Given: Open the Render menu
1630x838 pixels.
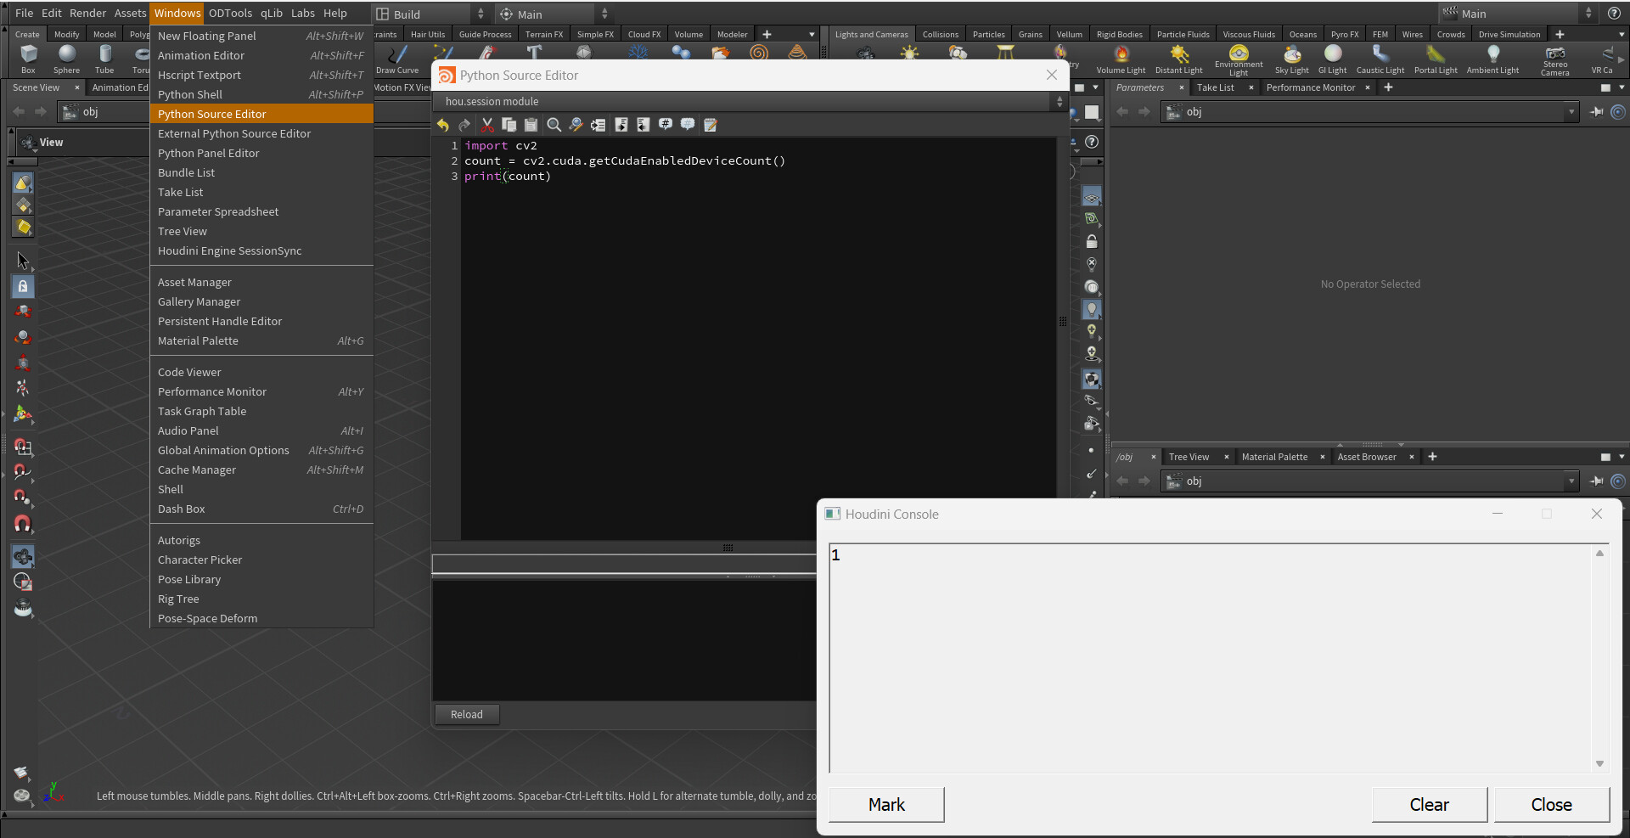Looking at the screenshot, I should (87, 13).
